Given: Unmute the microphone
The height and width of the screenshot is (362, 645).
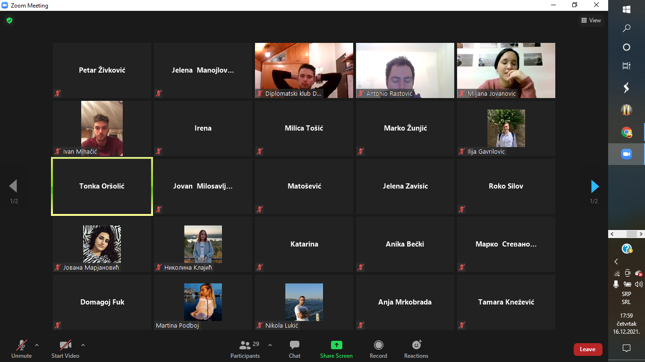Looking at the screenshot, I should pos(22,349).
